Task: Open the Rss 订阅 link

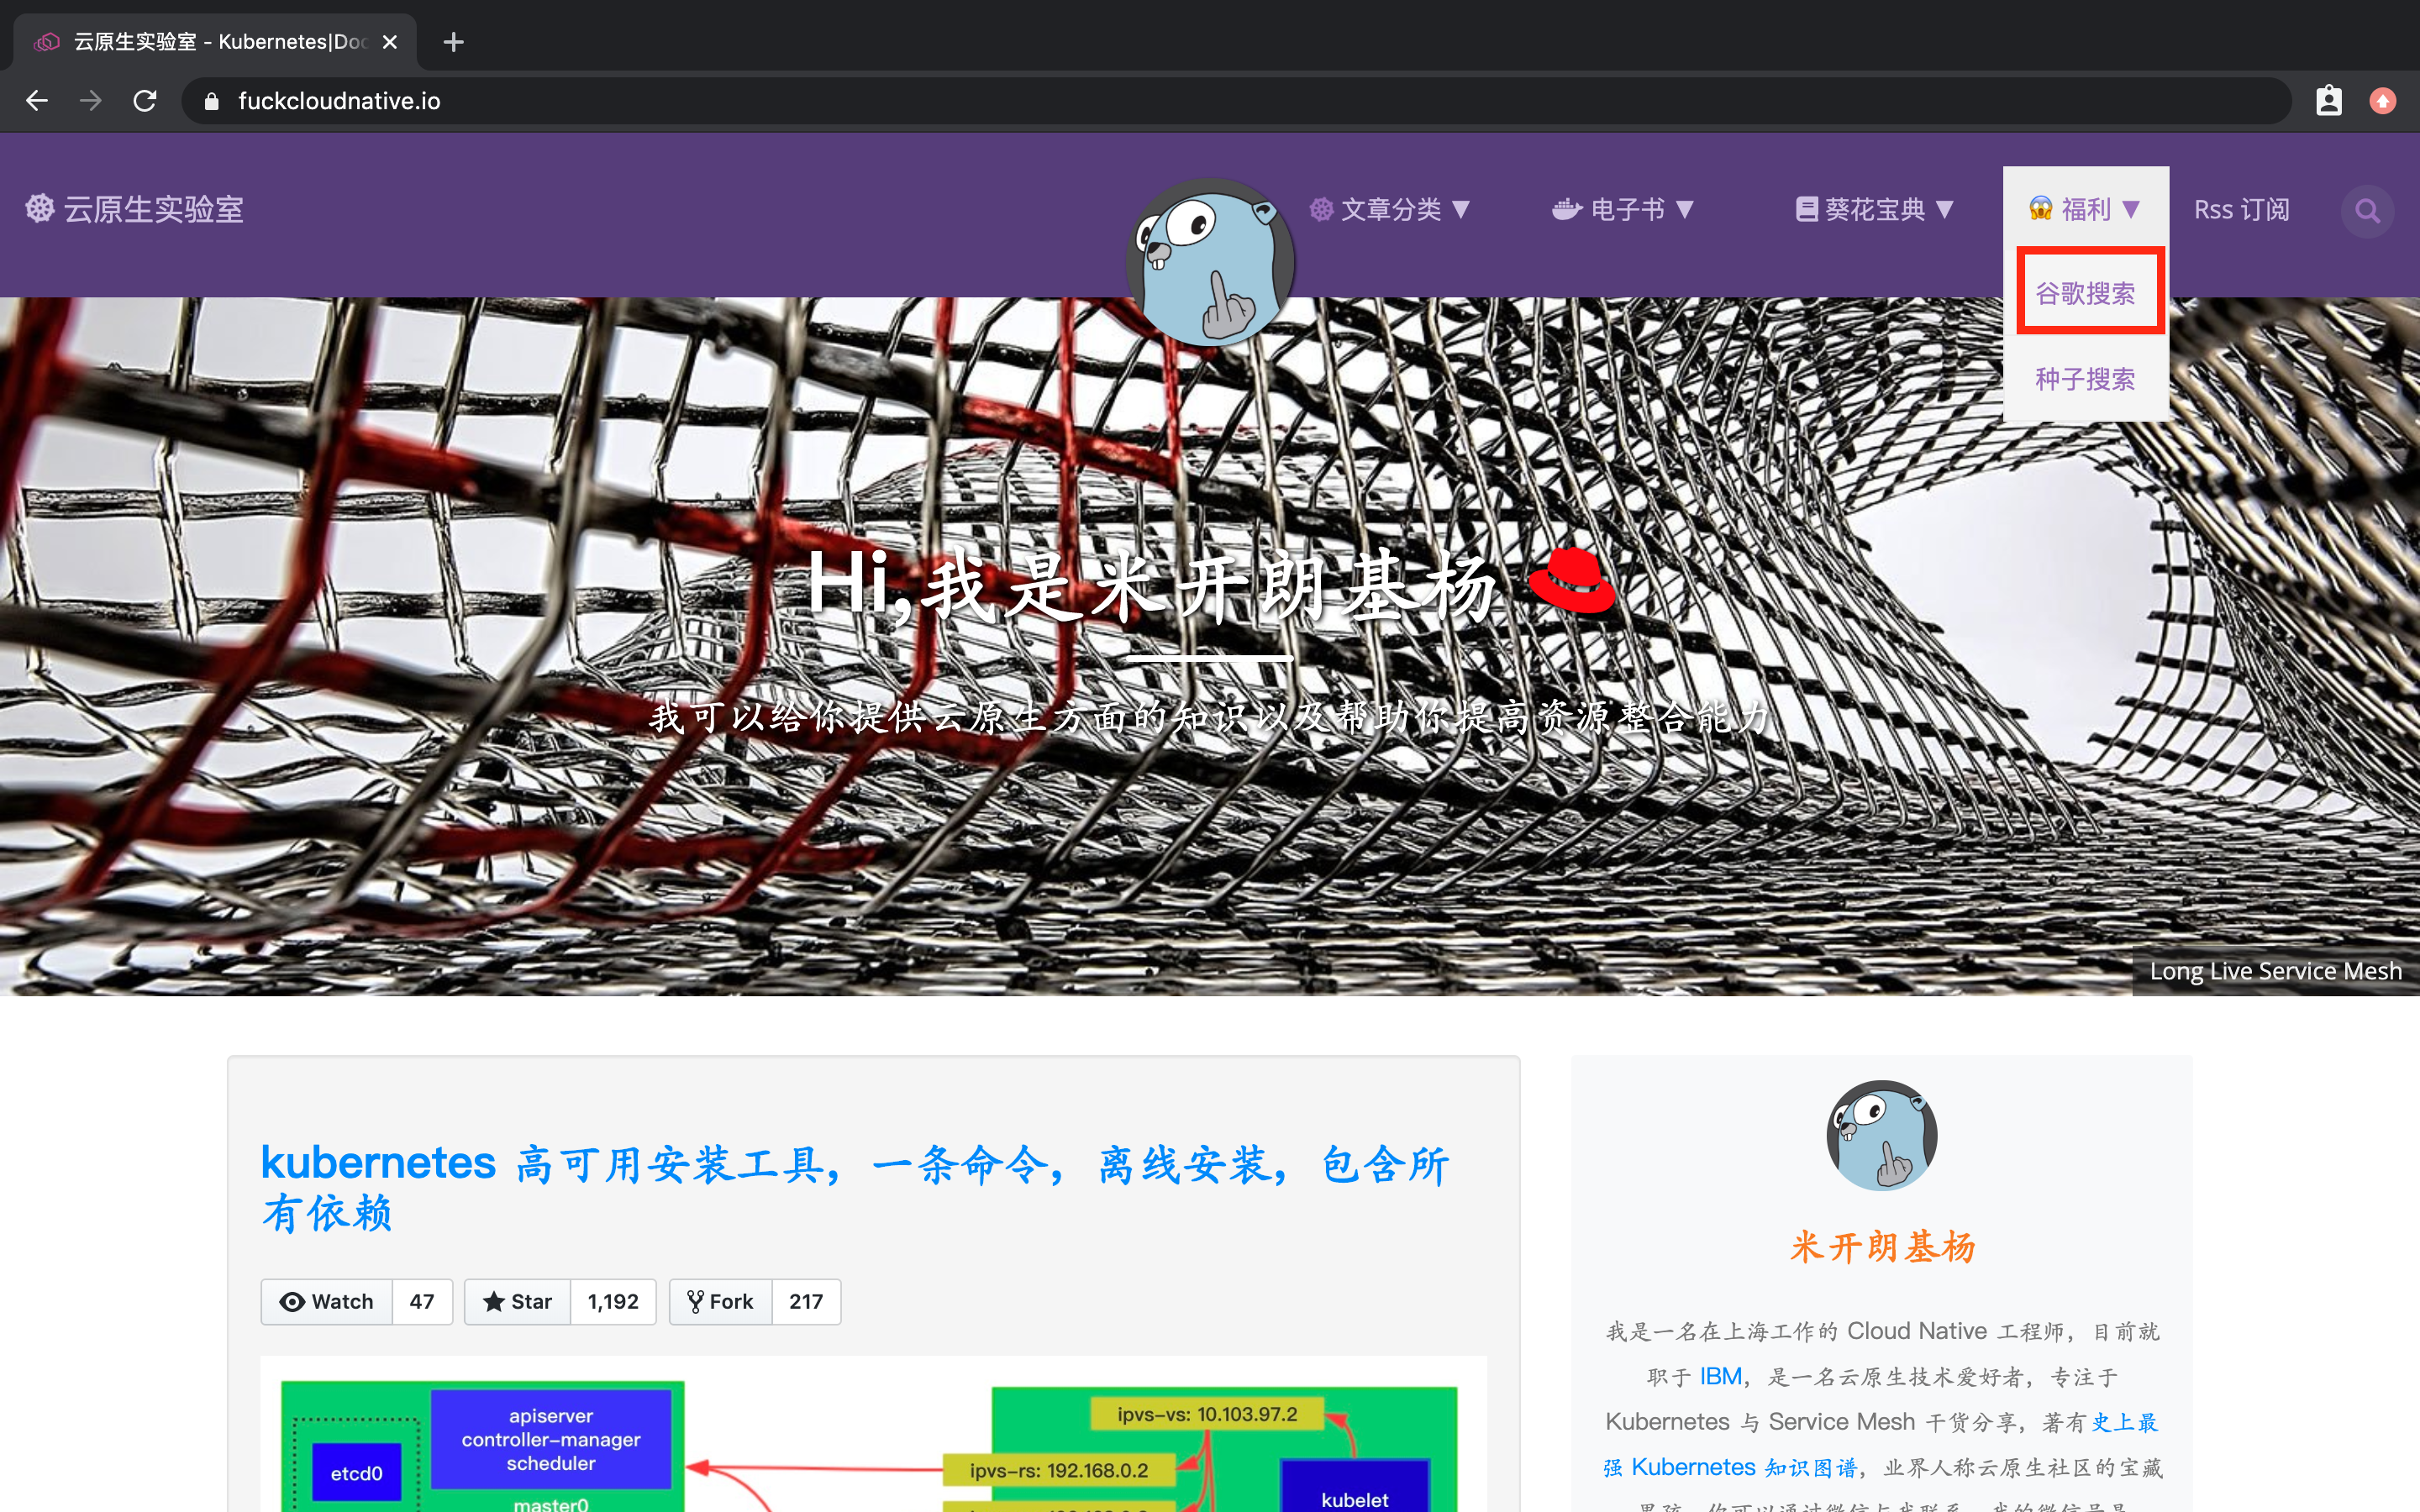Action: (x=2241, y=209)
